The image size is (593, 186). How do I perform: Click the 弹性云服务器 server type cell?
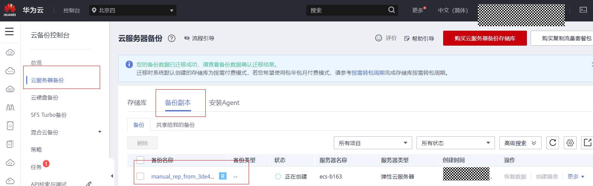coord(397,176)
